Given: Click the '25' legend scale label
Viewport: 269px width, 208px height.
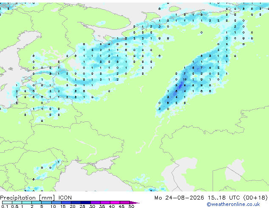Looking at the screenshot, I should tap(82, 206).
